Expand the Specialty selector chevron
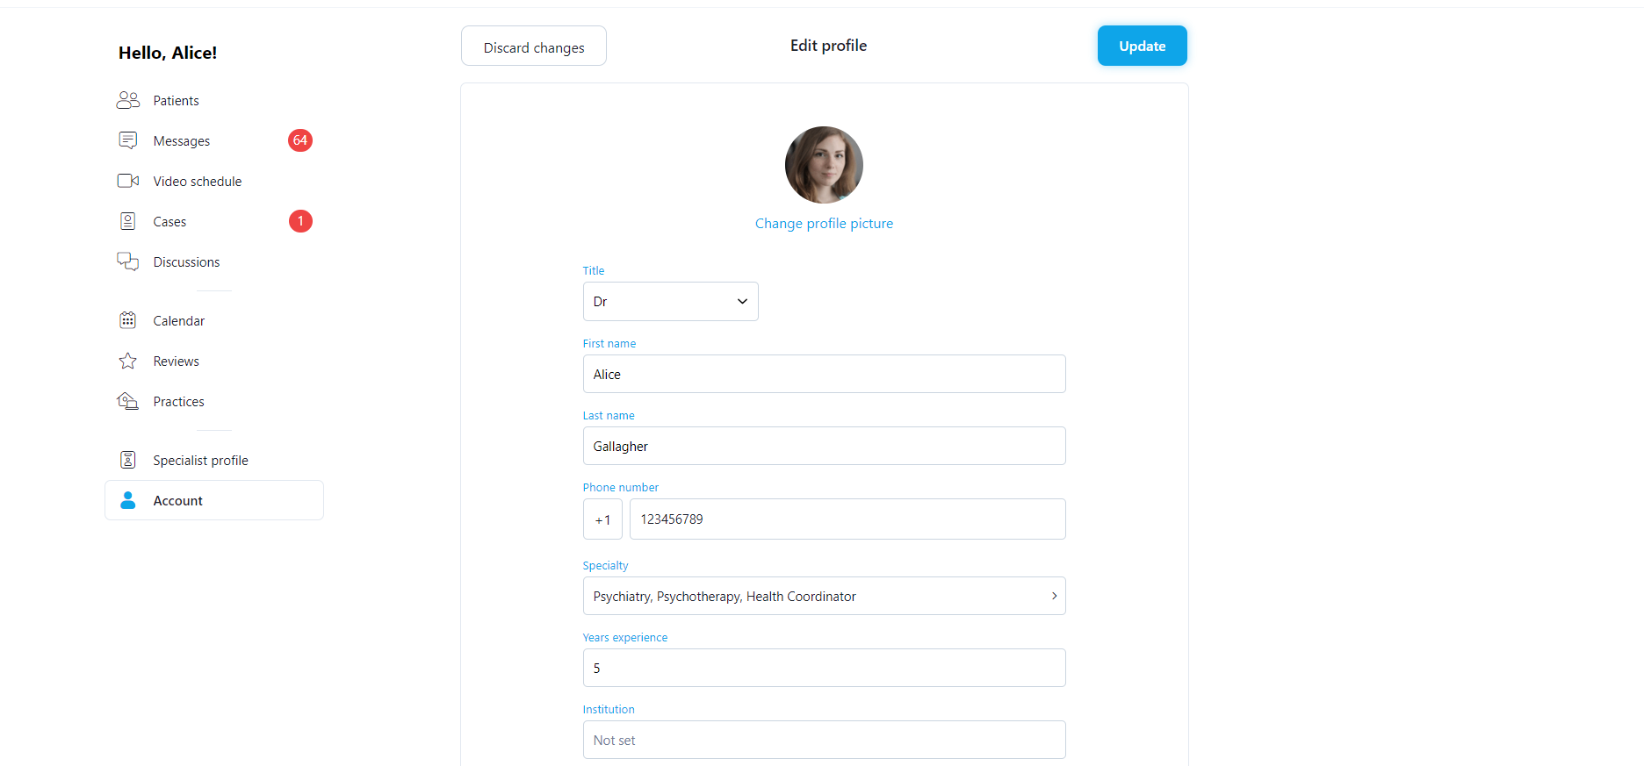Screen dimensions: 1644x766 (1054, 596)
